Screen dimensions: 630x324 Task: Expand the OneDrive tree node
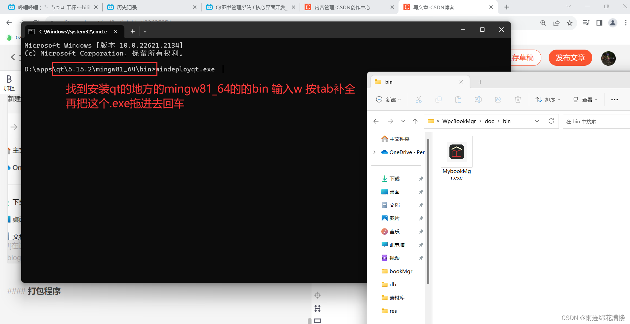pos(374,152)
